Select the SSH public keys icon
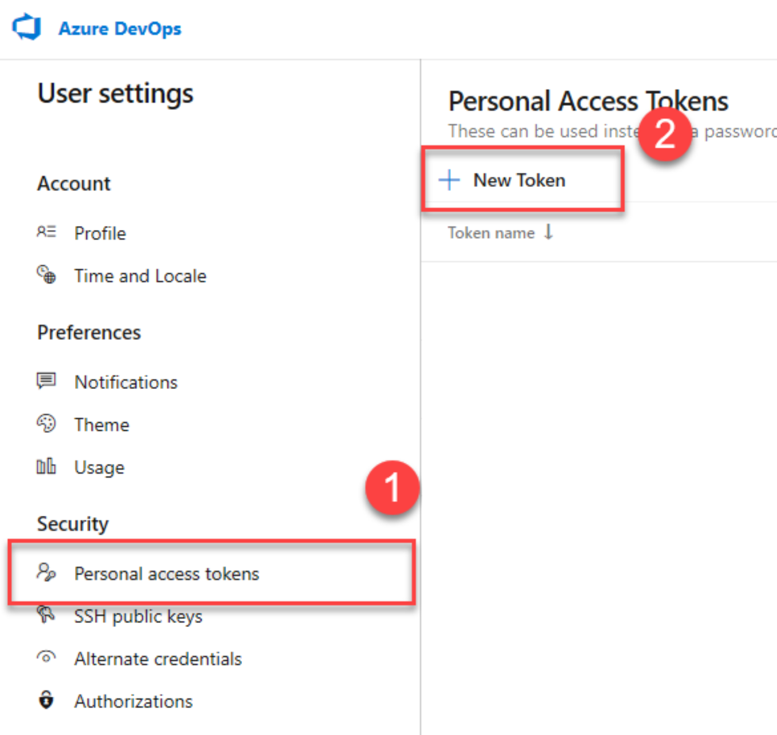Image resolution: width=777 pixels, height=735 pixels. (x=46, y=615)
